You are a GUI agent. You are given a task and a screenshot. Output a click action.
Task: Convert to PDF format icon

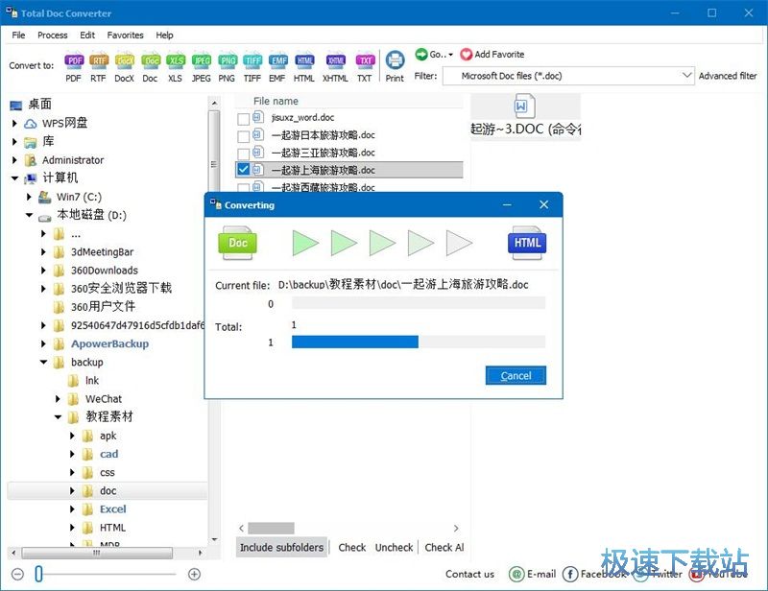click(x=74, y=66)
